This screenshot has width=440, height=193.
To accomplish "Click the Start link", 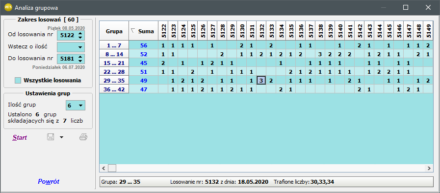I will [20, 138].
